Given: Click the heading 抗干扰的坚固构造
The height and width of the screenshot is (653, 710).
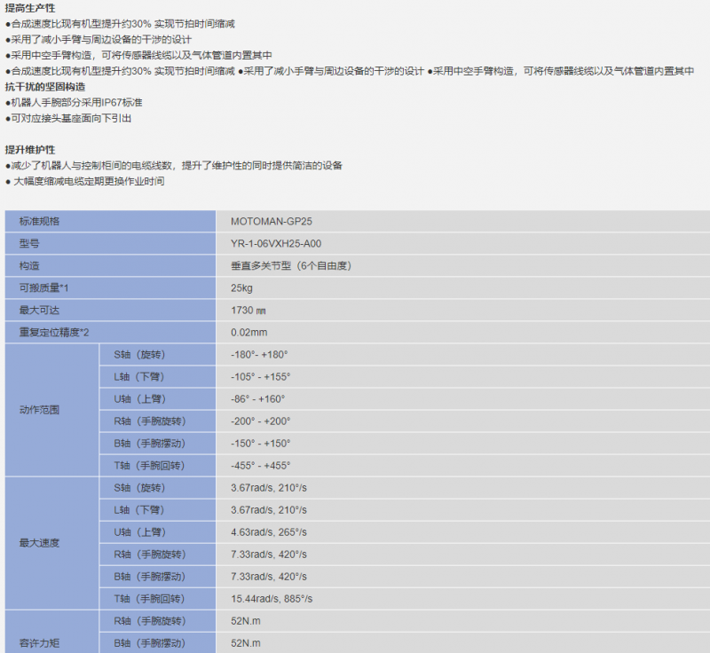Looking at the screenshot, I should point(45,87).
